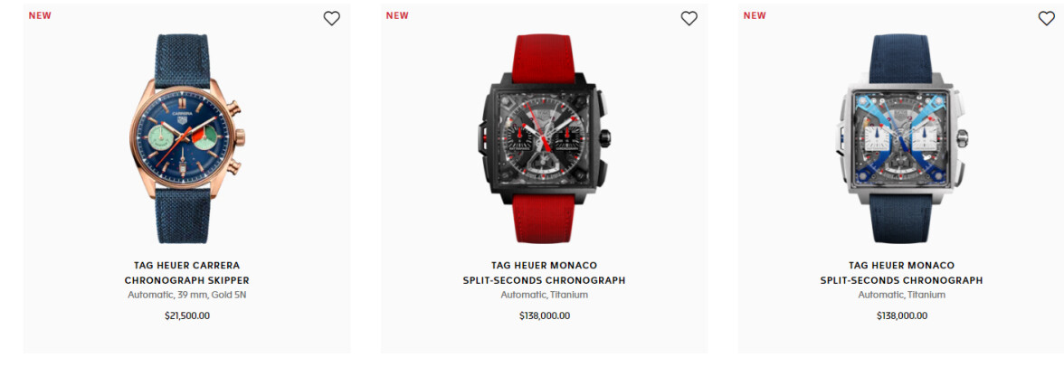Viewport: 1064px width, 367px height.
Task: Click the TAG Heuer Carrera Chronograph Skipper title
Action: (186, 273)
